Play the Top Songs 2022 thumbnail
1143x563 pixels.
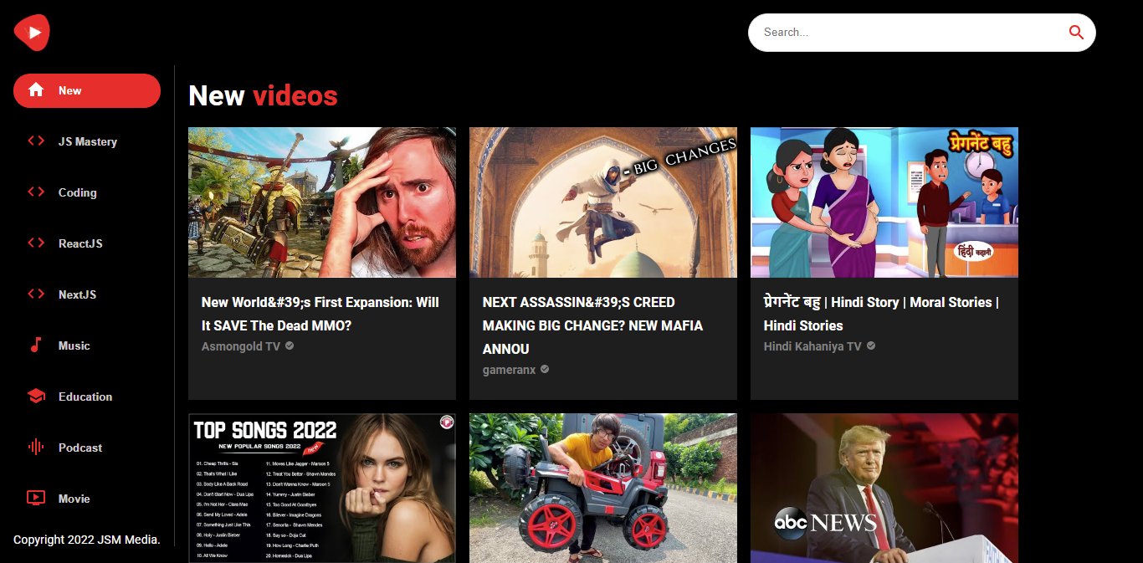(322, 488)
